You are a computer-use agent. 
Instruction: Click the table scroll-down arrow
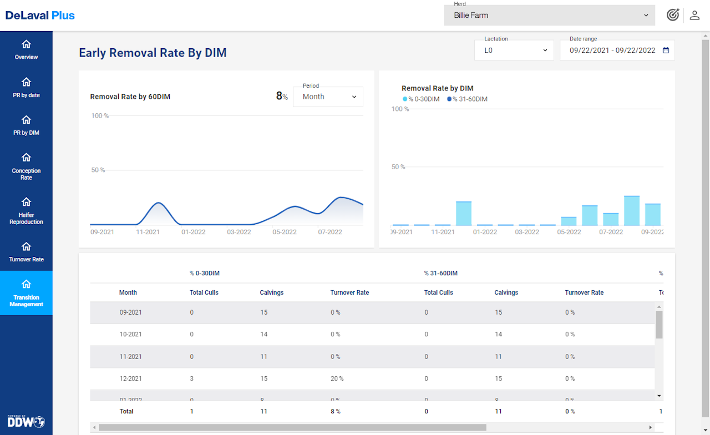tap(659, 396)
